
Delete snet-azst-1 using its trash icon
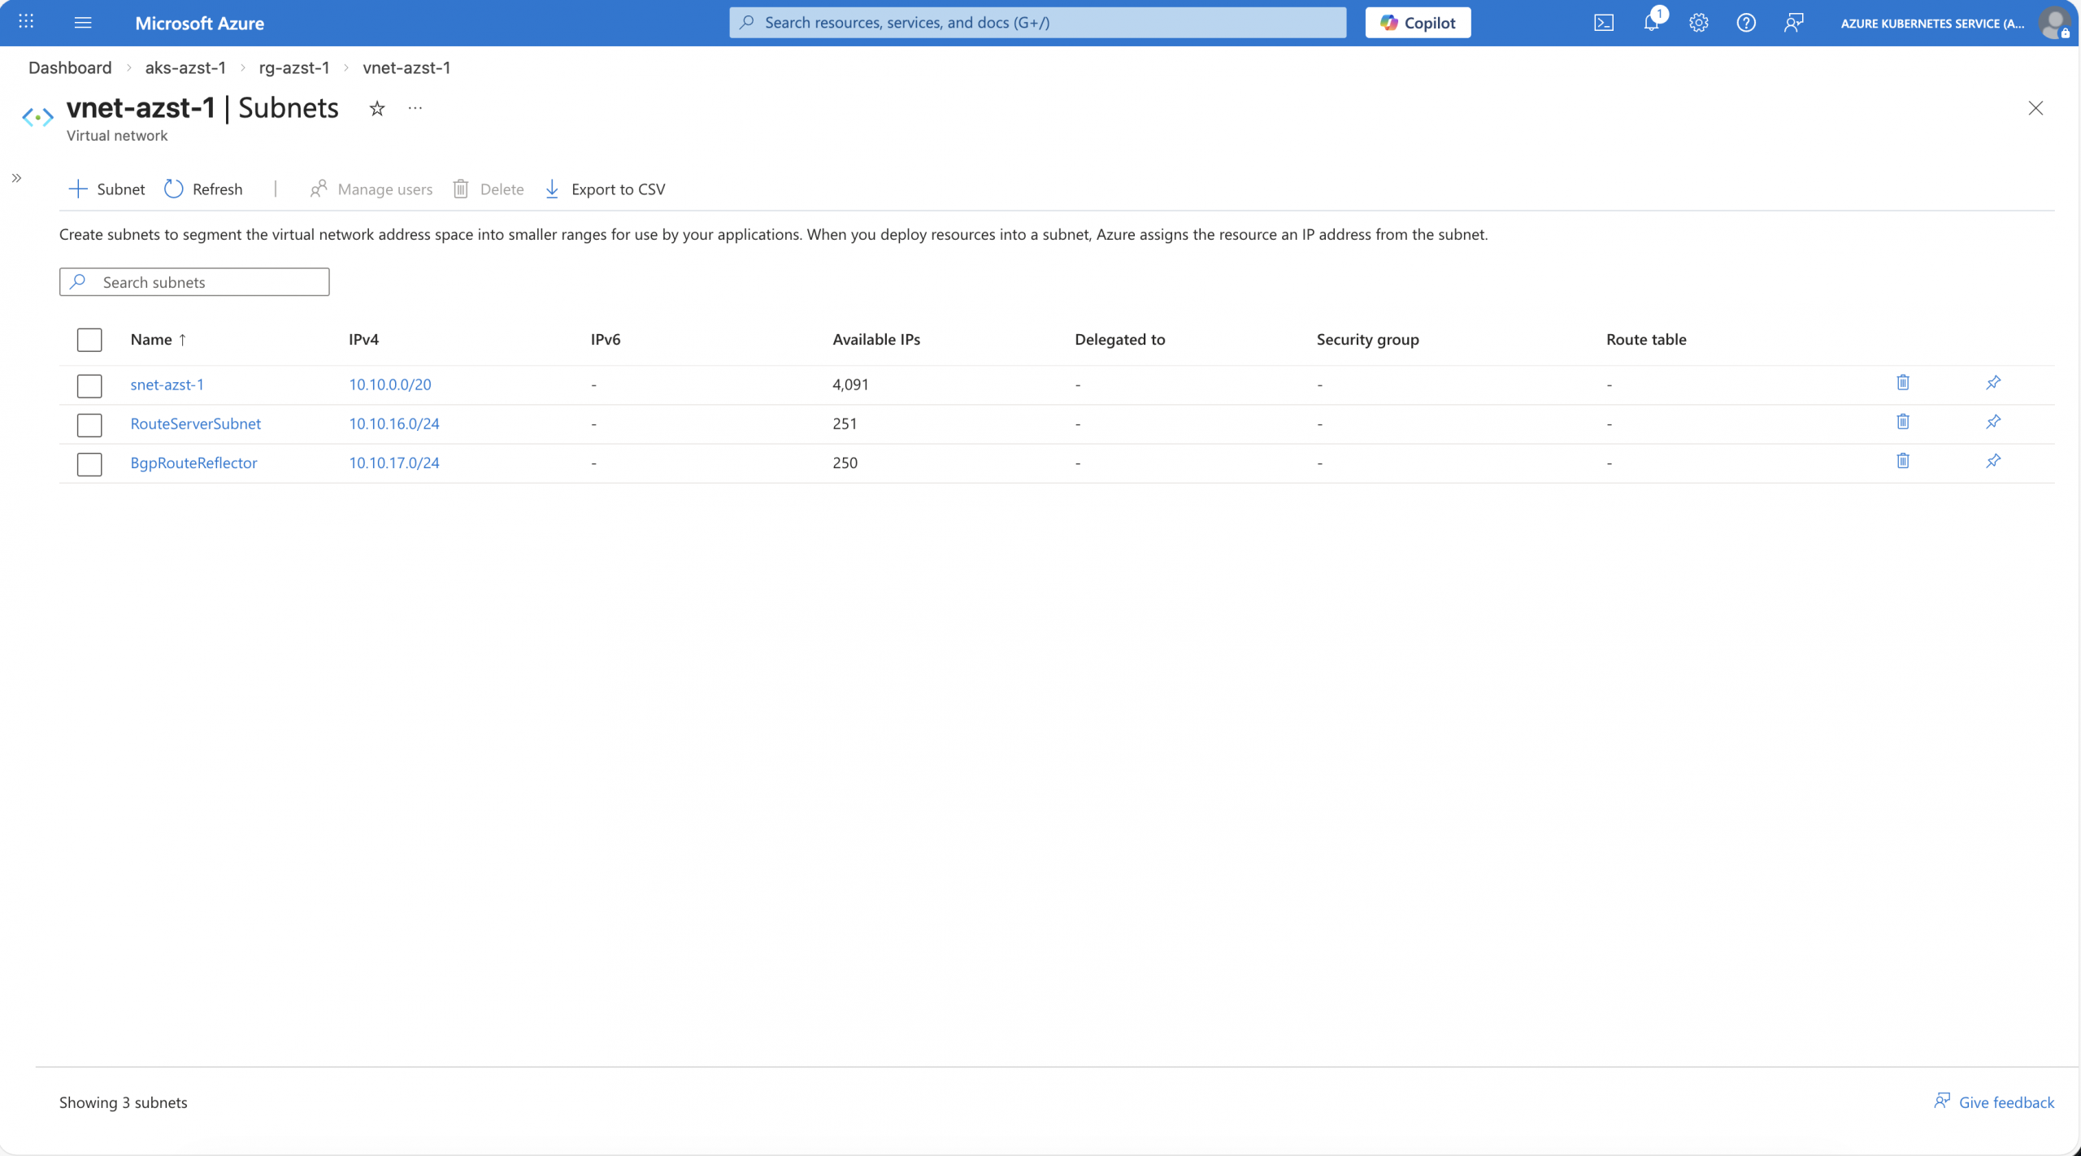1903,383
